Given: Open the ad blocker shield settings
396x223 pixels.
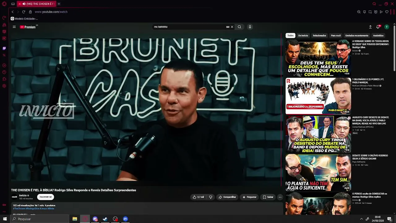Looking at the screenshot, I should click(x=376, y=12).
